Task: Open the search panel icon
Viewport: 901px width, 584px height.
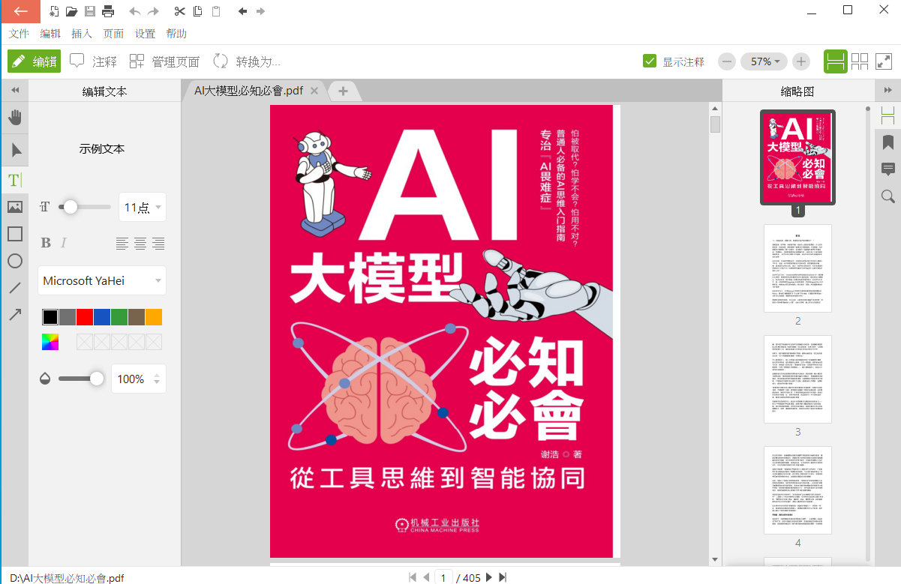Action: click(888, 196)
